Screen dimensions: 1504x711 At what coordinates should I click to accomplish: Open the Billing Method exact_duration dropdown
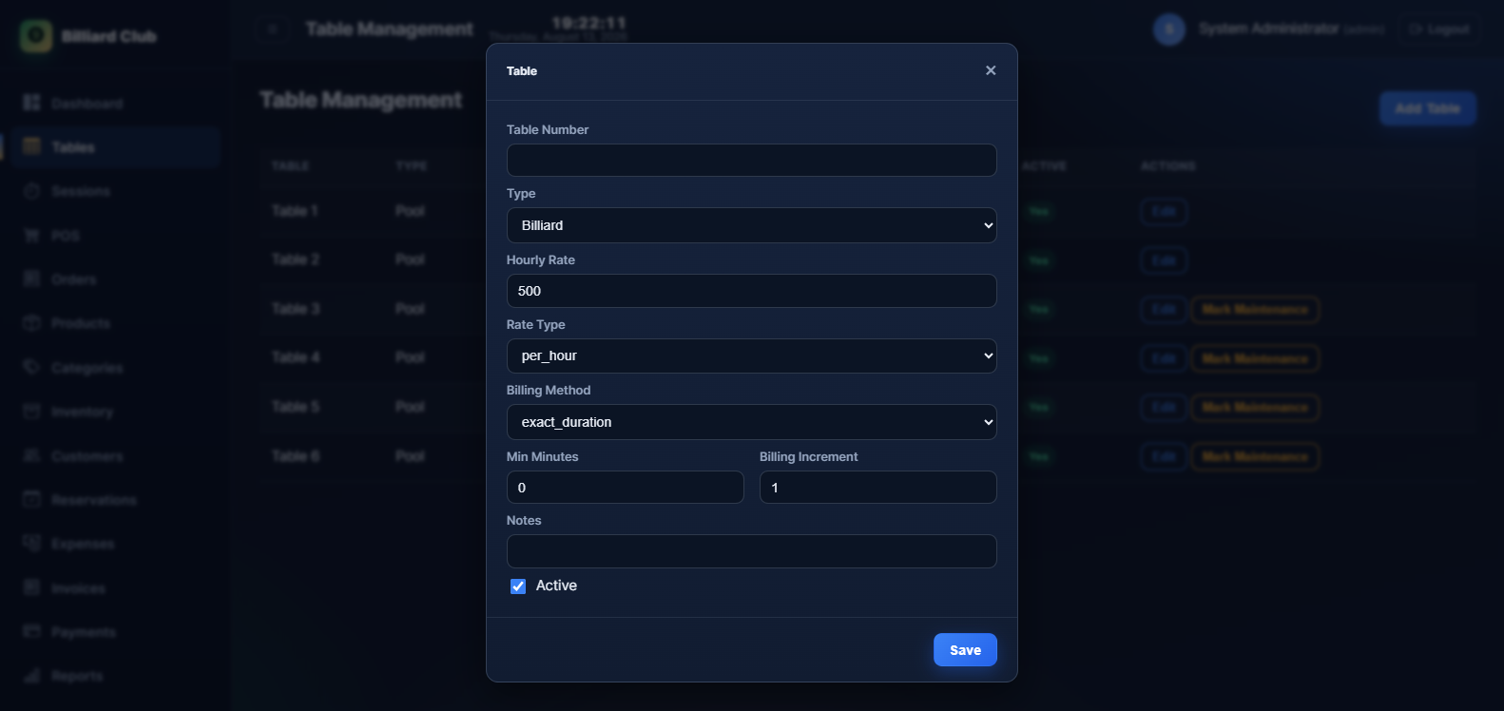coord(751,422)
